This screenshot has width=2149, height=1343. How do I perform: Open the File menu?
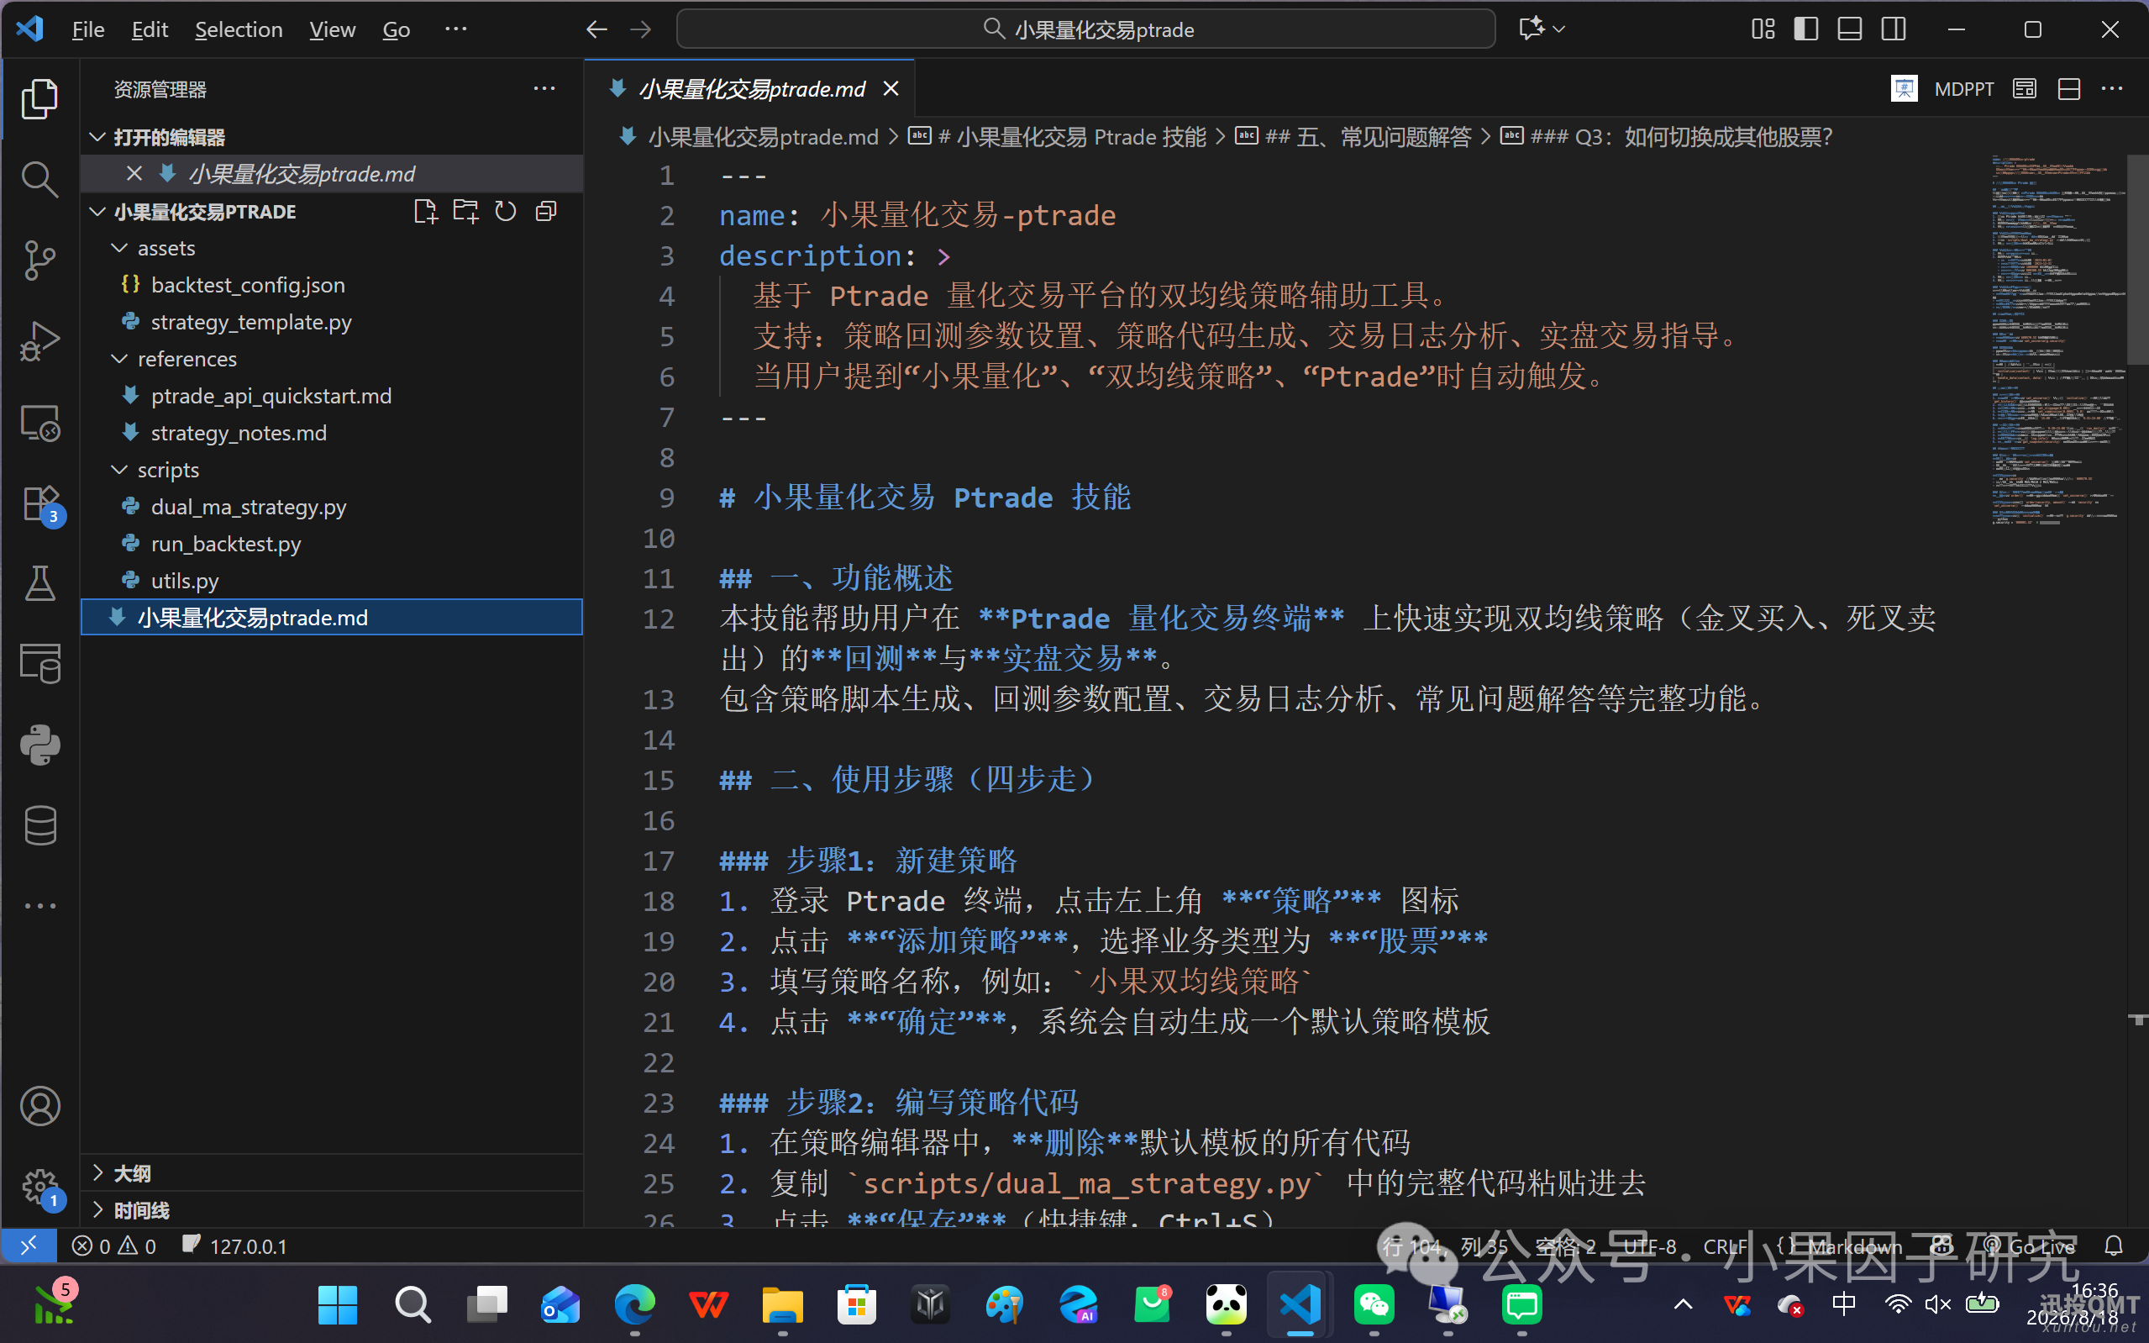(x=88, y=29)
